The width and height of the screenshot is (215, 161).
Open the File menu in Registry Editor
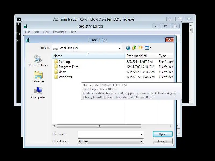[27, 32]
